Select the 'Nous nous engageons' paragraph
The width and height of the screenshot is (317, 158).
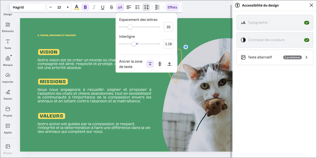tap(94, 95)
